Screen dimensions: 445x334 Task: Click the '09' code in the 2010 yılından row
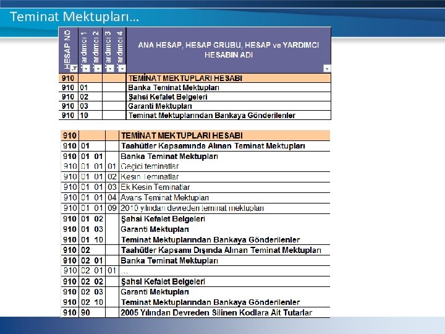[x=112, y=208]
